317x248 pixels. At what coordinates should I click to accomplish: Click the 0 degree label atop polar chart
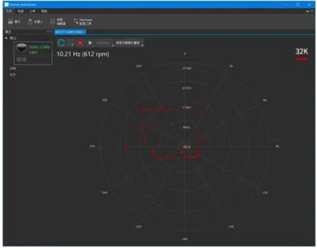(x=185, y=54)
